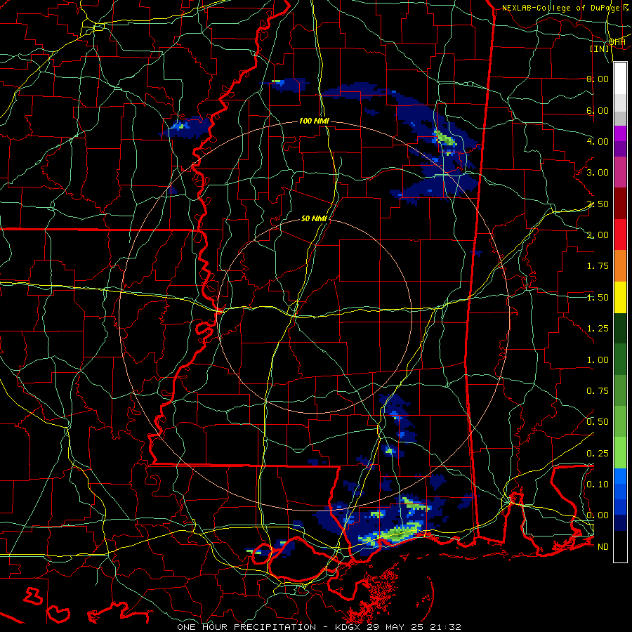Pick the white band in the color scale
The height and width of the screenshot is (632, 632).
coord(620,79)
